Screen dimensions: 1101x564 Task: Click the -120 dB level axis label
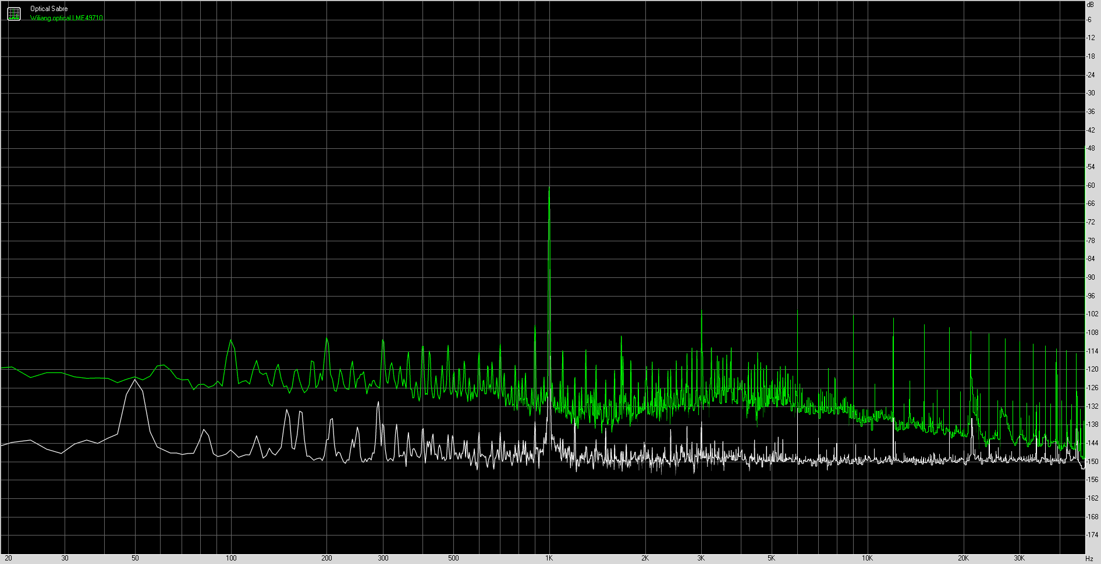(x=1092, y=369)
